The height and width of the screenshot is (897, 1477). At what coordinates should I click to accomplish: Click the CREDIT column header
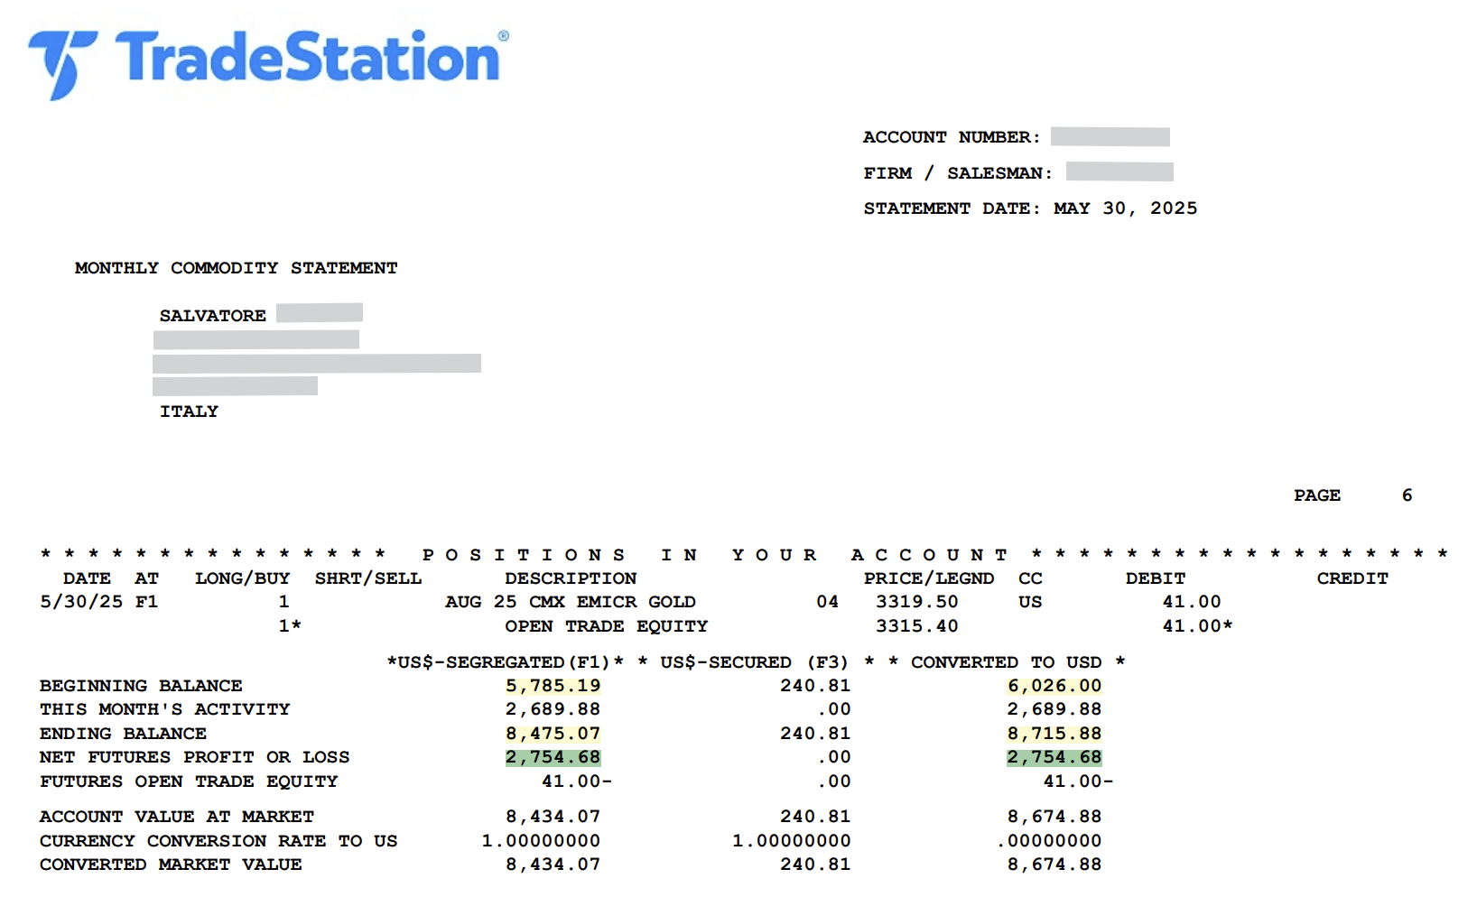tap(1352, 578)
